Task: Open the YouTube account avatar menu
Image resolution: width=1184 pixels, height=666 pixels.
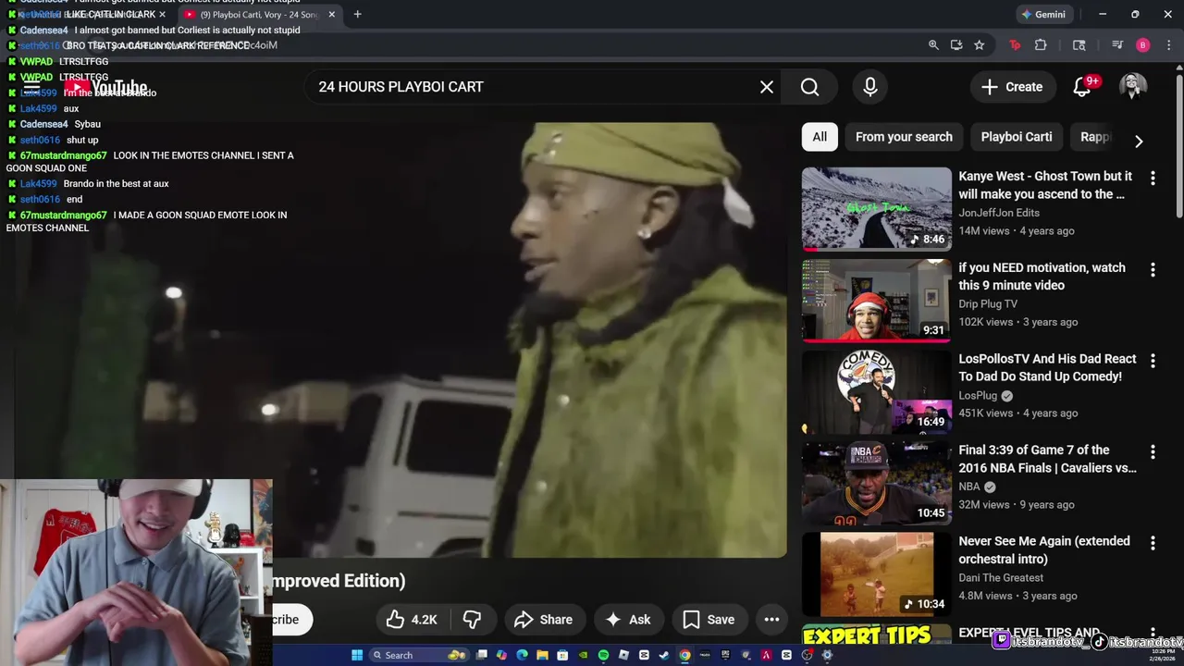Action: point(1133,87)
